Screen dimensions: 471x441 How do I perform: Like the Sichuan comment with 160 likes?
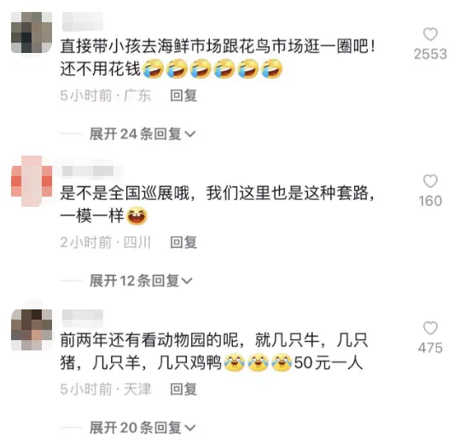pyautogui.click(x=430, y=181)
